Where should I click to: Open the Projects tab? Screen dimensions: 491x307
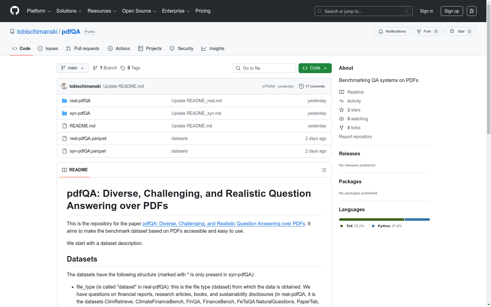pos(150,49)
